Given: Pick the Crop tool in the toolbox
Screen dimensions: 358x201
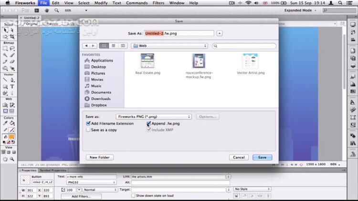Looking at the screenshot, I should (x=12, y=36).
